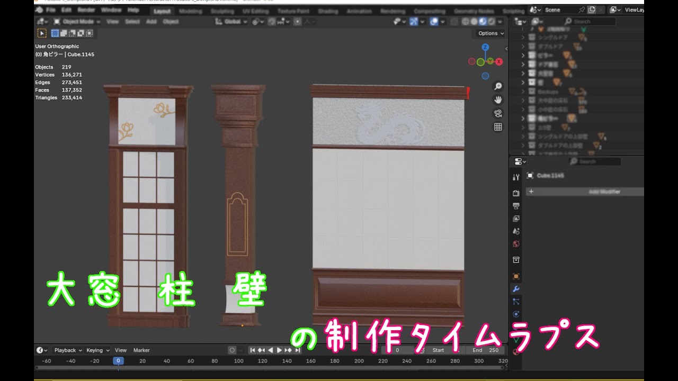Switch to the Layout workspace tab
The image size is (678, 381).
tap(162, 11)
